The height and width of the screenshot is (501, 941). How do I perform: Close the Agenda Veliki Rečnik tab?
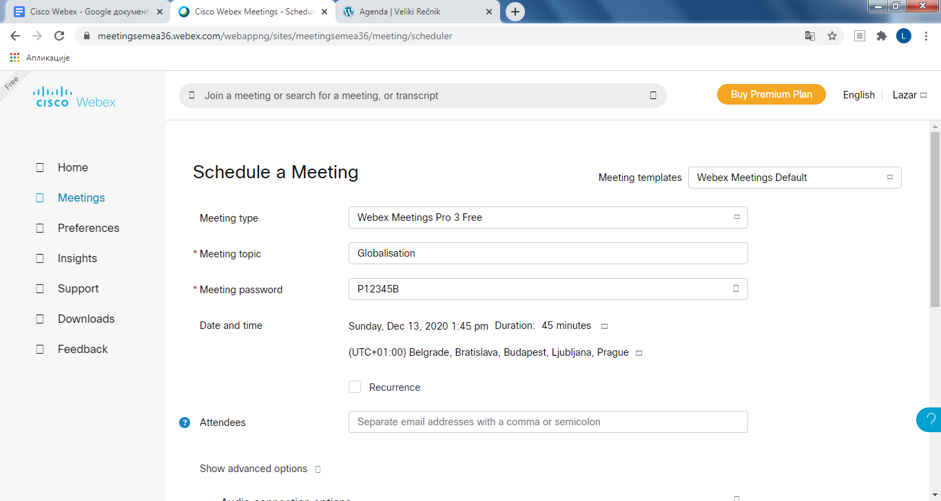[x=490, y=12]
